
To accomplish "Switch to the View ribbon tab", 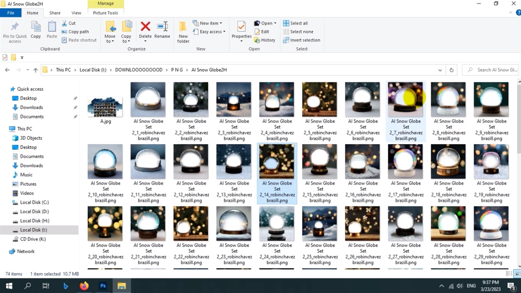I will tap(76, 13).
